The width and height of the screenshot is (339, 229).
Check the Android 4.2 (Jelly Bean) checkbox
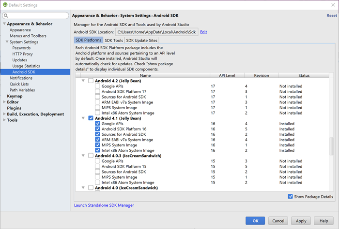91,81
